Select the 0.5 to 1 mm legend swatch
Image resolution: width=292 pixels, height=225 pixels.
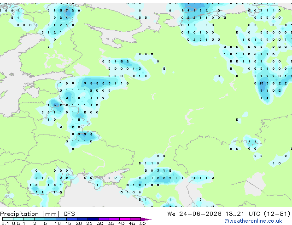click(x=18, y=219)
